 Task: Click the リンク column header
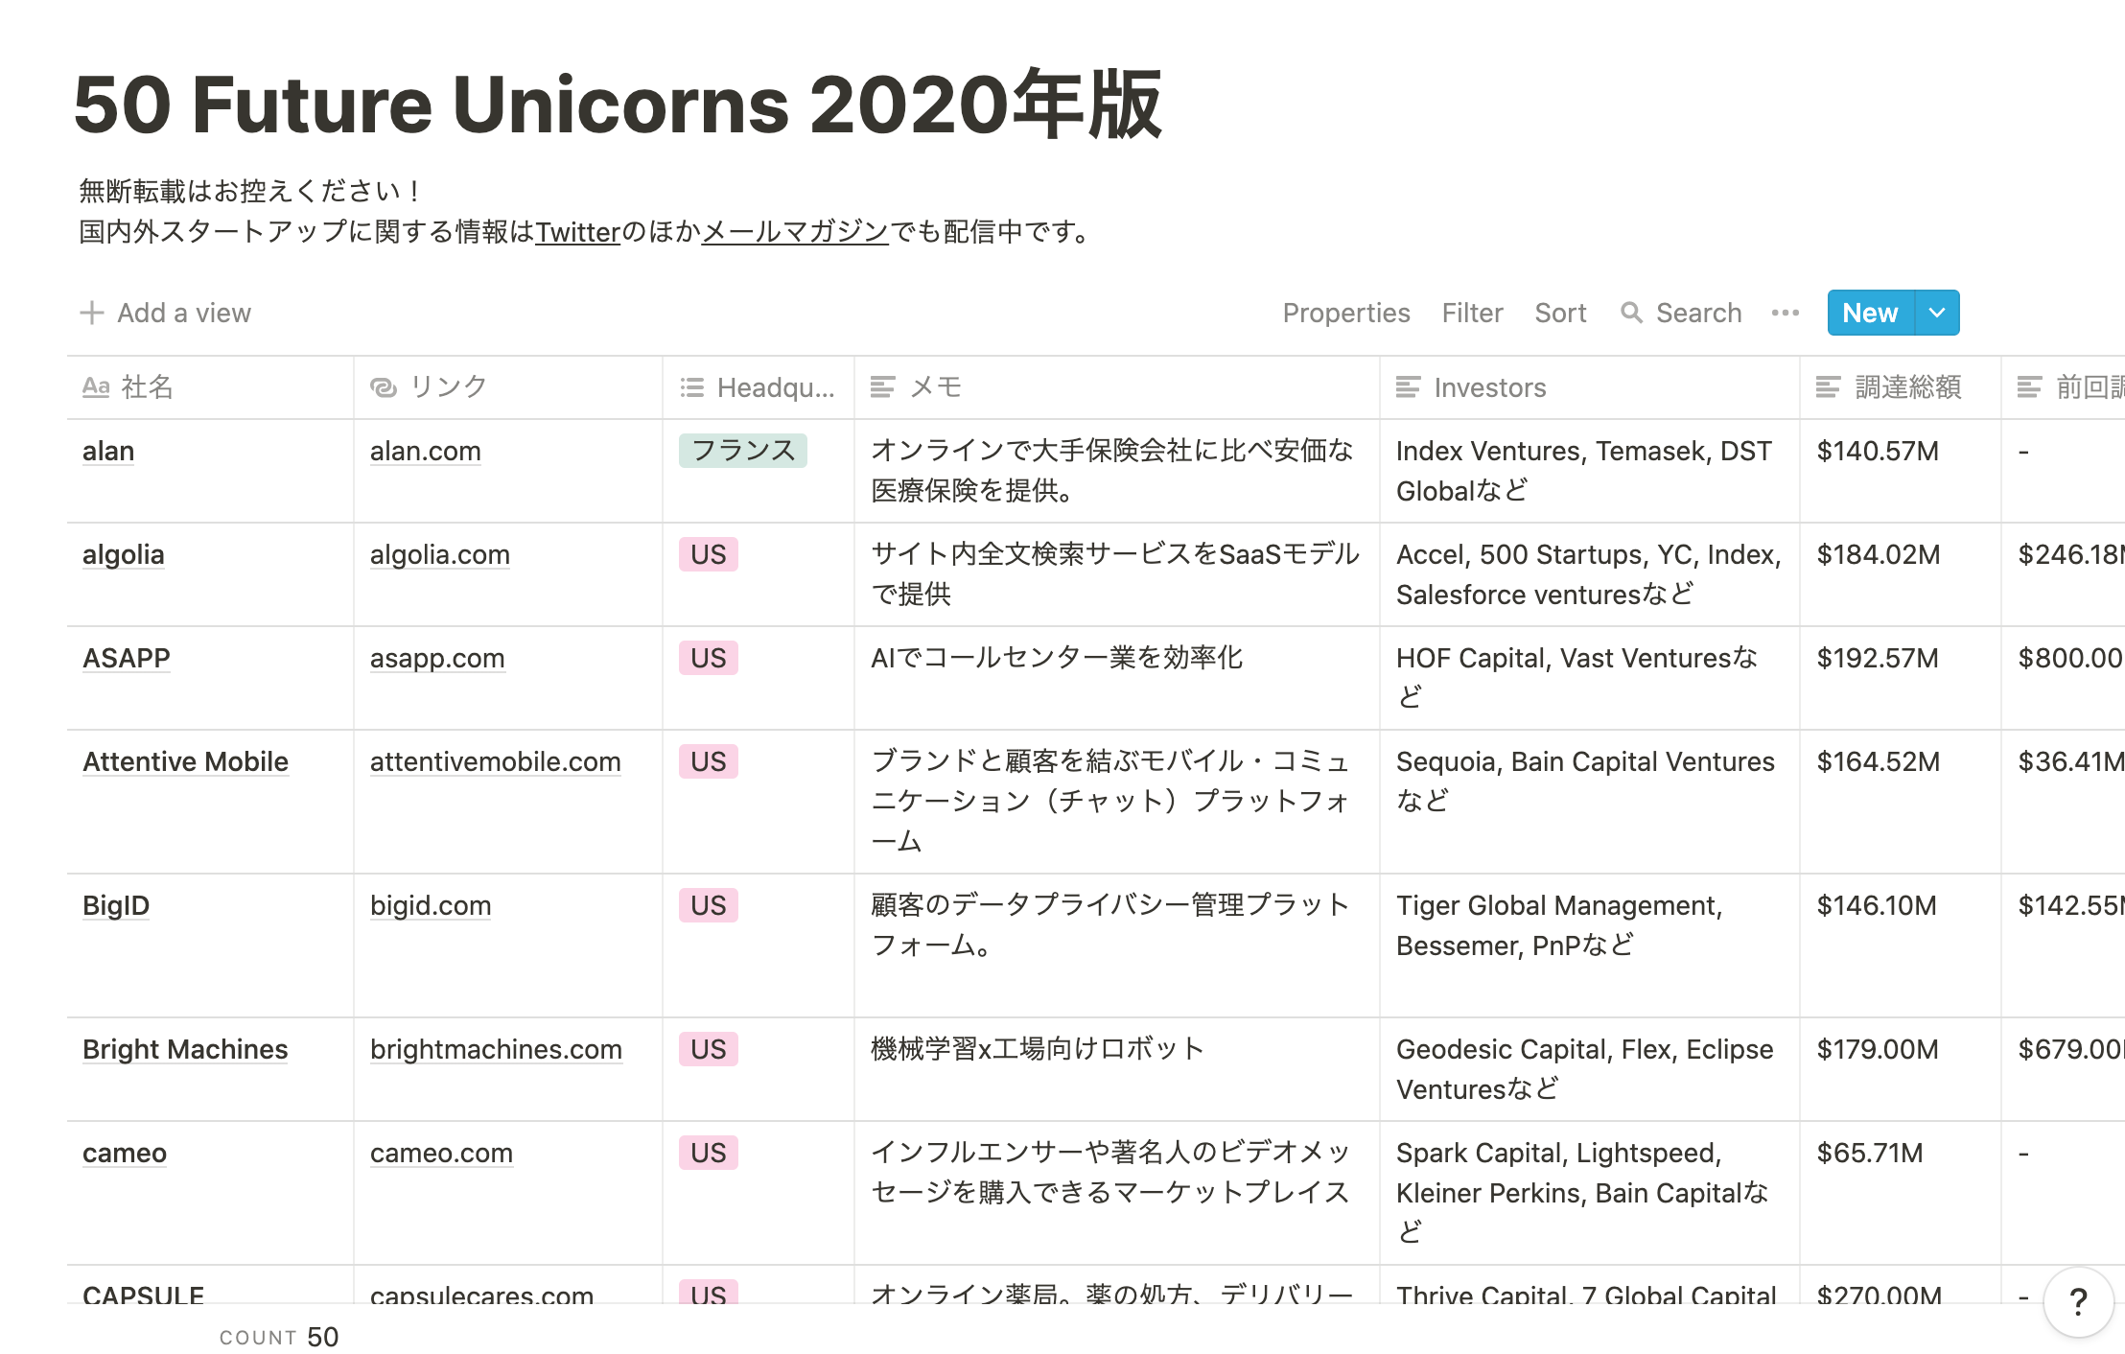tap(508, 387)
